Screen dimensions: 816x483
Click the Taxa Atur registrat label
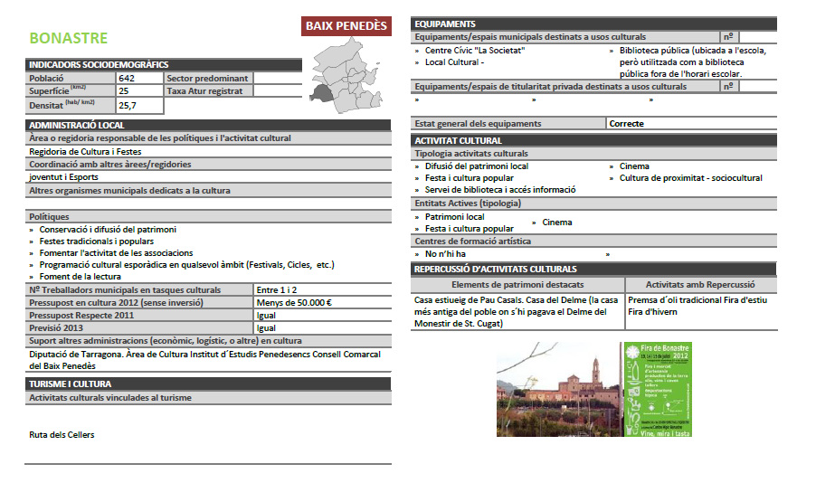pos(204,91)
